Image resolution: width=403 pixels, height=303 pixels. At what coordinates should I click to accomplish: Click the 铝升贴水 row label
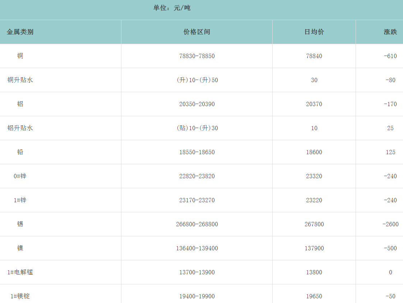20,128
